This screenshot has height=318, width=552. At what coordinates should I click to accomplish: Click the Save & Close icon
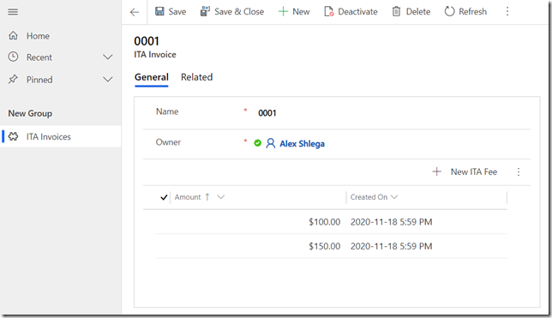205,11
